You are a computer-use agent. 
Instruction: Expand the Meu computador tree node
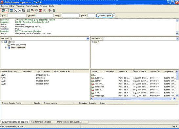(x=6, y=47)
